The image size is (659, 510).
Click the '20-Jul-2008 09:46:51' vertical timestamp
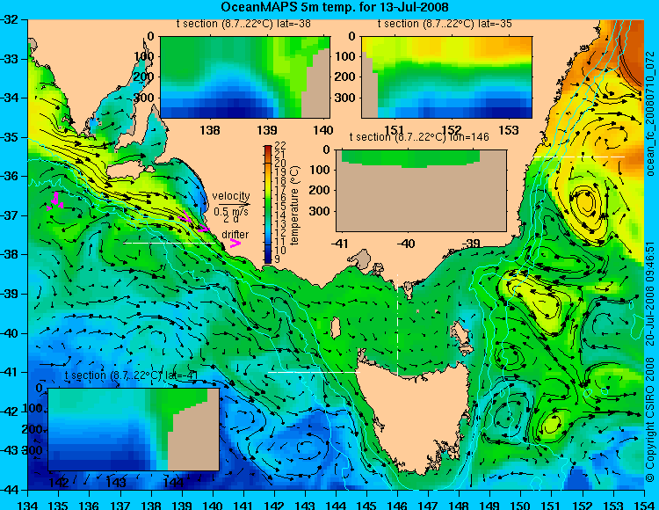coord(650,293)
